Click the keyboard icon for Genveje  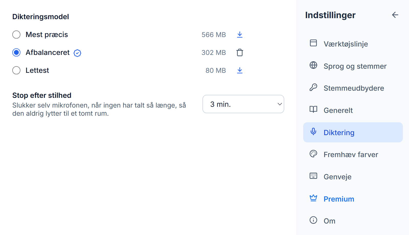click(313, 176)
